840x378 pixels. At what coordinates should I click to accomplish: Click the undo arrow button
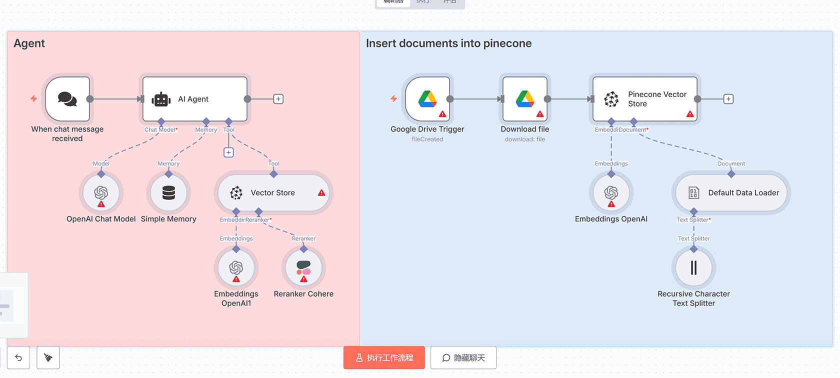18,357
